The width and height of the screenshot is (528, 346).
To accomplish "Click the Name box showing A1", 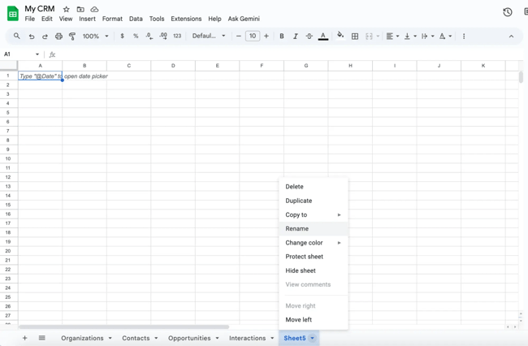I will tap(19, 54).
